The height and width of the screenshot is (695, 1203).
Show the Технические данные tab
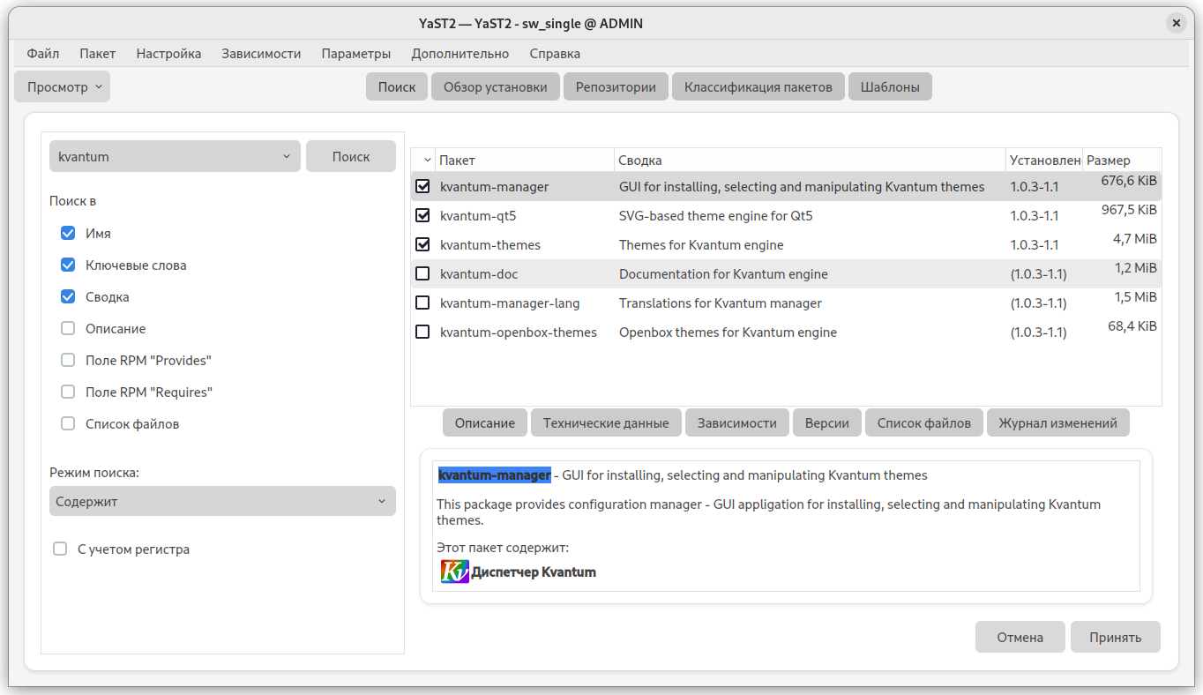606,423
